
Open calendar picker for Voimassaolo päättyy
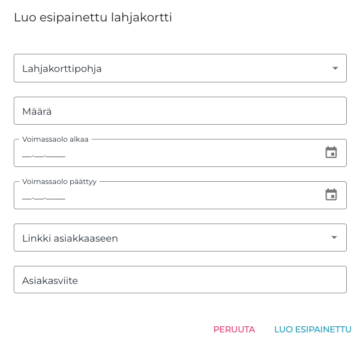331,195
